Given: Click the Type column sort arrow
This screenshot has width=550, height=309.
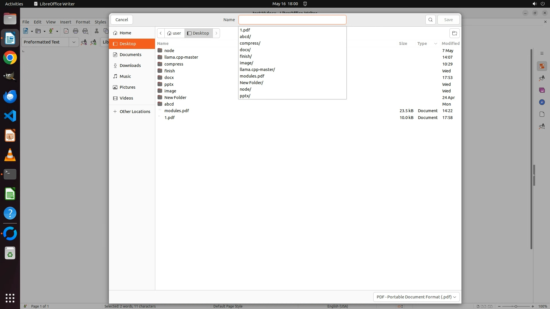Looking at the screenshot, I should point(435,43).
